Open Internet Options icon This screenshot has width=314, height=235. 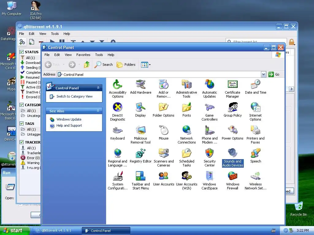pyautogui.click(x=255, y=112)
